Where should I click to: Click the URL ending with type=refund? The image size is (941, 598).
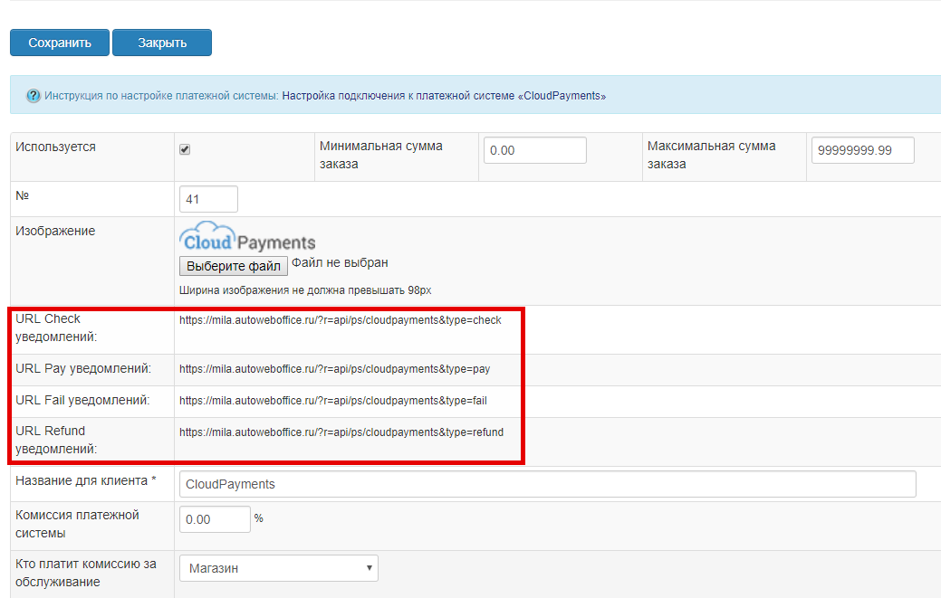[341, 432]
